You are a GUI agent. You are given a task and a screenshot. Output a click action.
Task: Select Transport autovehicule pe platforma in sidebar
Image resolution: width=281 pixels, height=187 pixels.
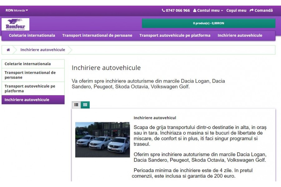[x=33, y=89]
